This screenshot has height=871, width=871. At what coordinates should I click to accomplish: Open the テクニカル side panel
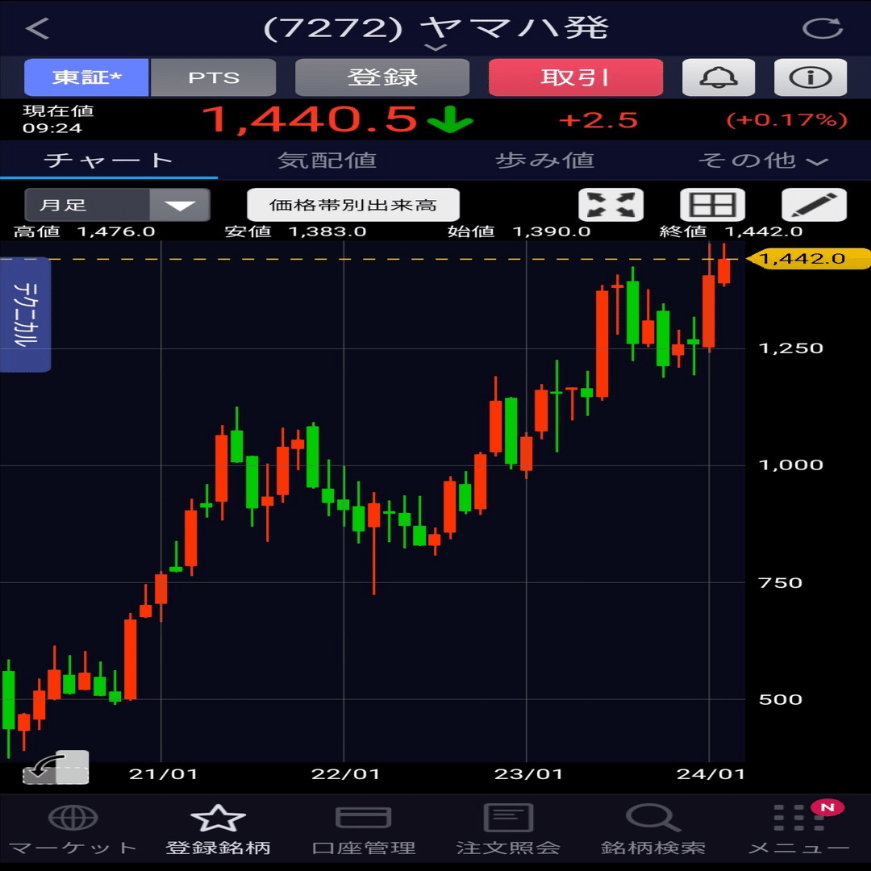point(26,315)
